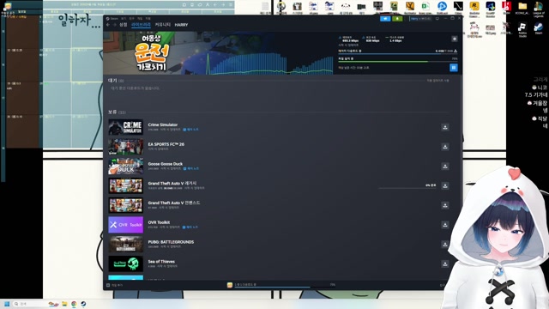Open the Windows Start button

click(7, 304)
